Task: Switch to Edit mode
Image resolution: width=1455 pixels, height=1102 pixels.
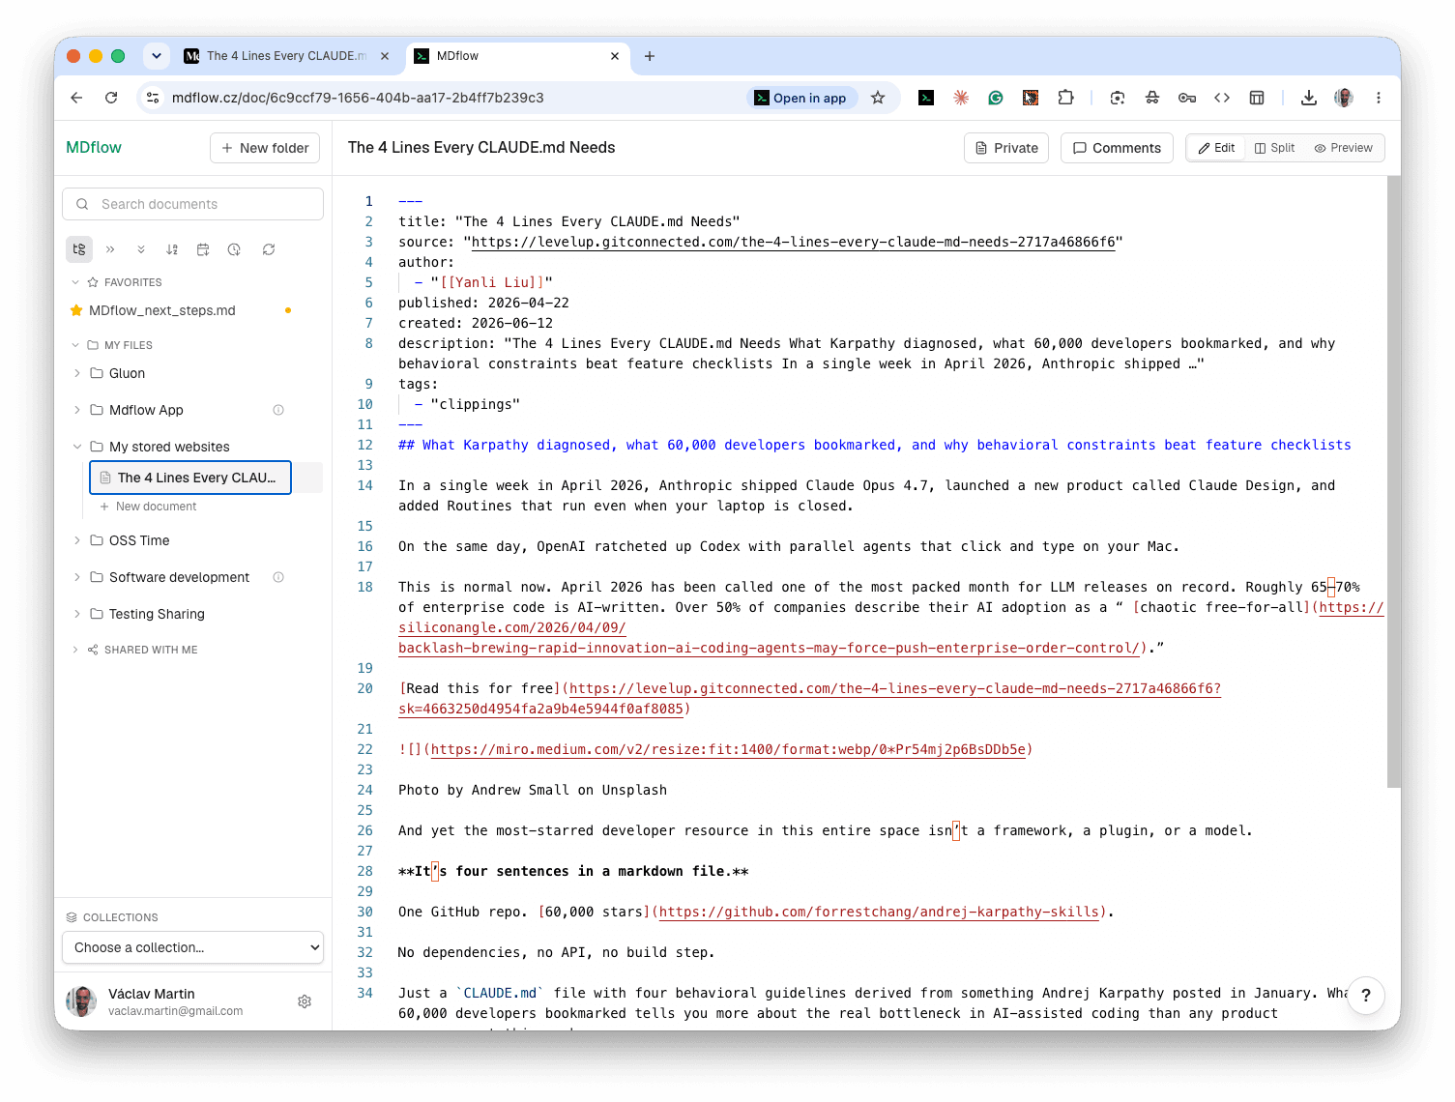Action: pos(1216,148)
